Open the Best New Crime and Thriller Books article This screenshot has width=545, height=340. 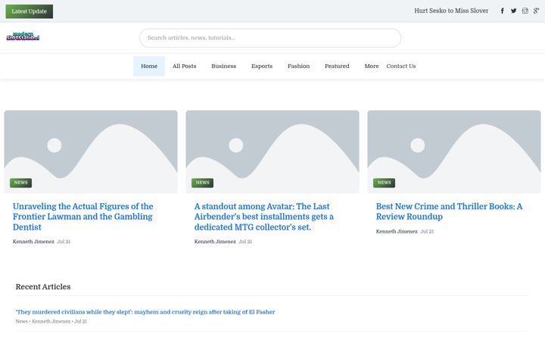click(449, 212)
